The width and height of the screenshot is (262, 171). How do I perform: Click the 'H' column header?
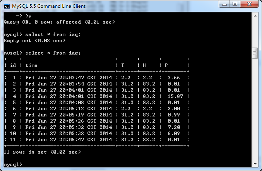[144, 65]
